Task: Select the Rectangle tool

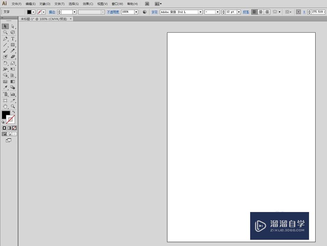Action: pyautogui.click(x=13, y=45)
